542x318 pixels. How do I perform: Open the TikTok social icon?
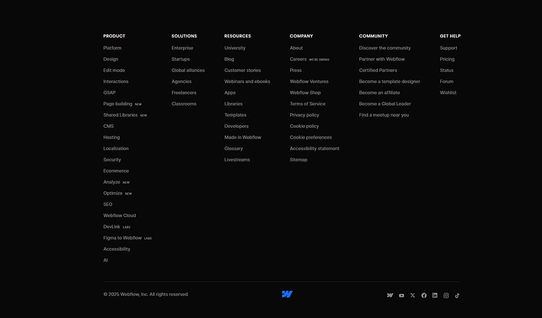[457, 296]
